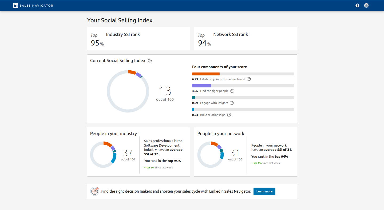Click You rank in the top 94% text
Viewport: 384px width, 210px height.
270,157
